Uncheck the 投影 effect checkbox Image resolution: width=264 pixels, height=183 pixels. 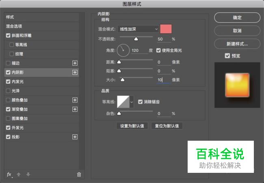tap(8, 137)
